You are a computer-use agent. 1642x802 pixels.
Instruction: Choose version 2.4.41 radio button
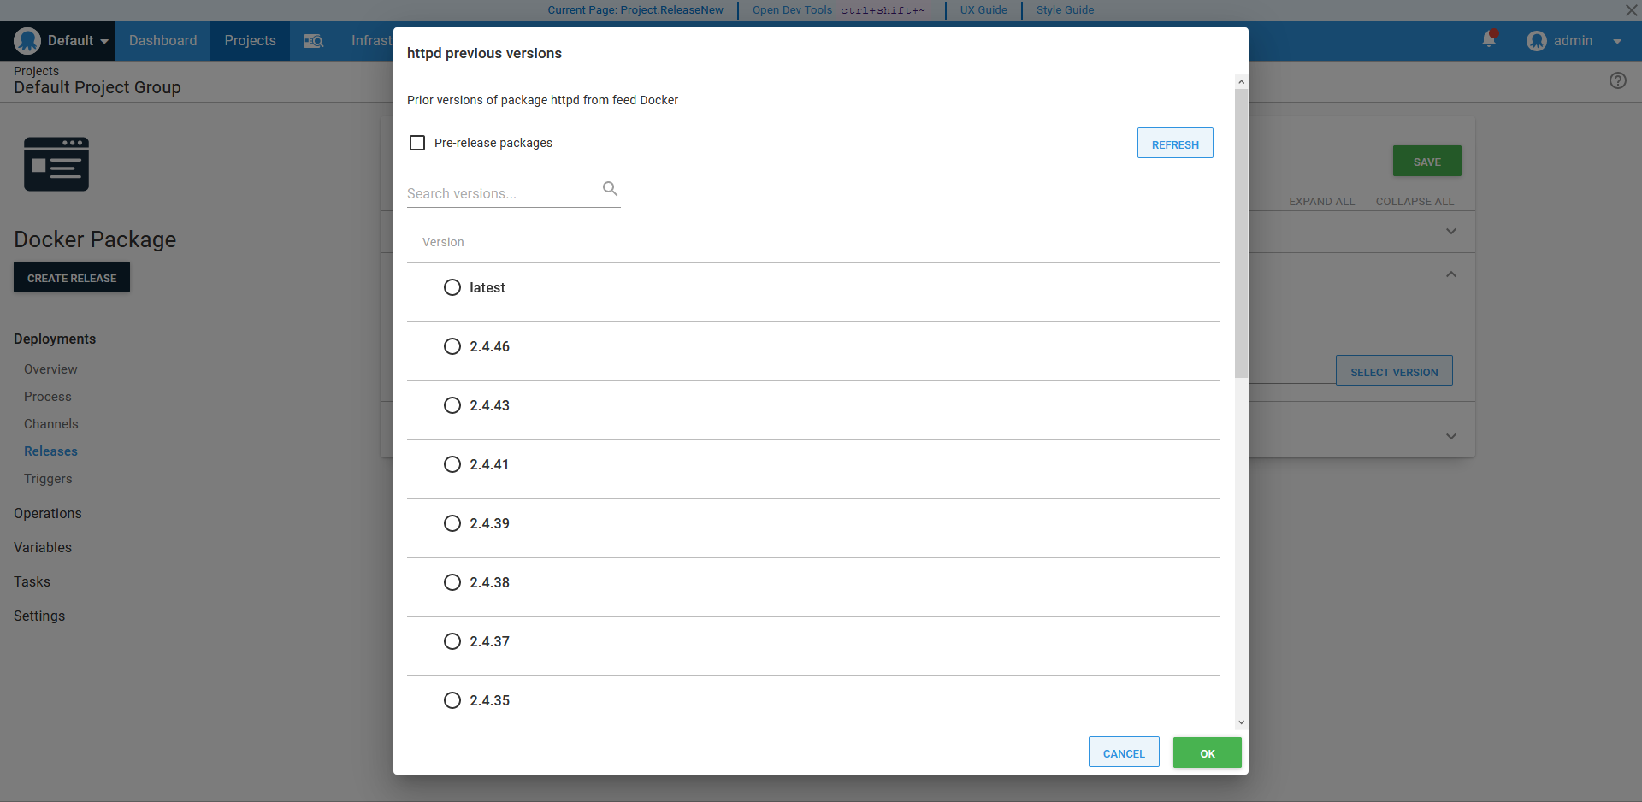(452, 464)
